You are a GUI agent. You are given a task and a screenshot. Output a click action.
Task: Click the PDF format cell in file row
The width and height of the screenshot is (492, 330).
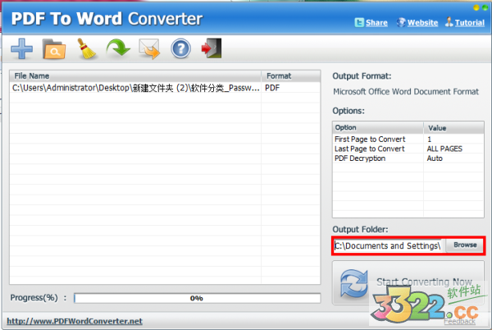pyautogui.click(x=272, y=88)
